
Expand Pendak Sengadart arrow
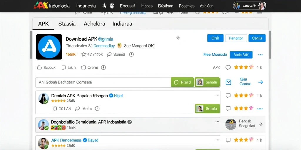tap(260, 124)
